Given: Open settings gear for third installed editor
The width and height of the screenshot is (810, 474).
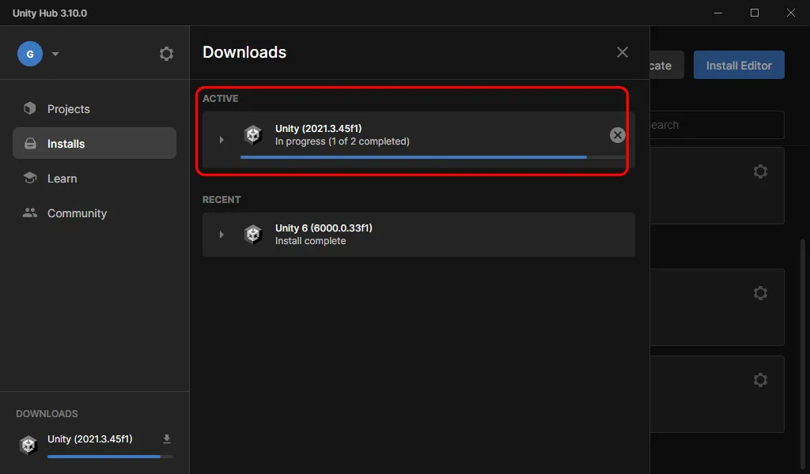Looking at the screenshot, I should [760, 380].
